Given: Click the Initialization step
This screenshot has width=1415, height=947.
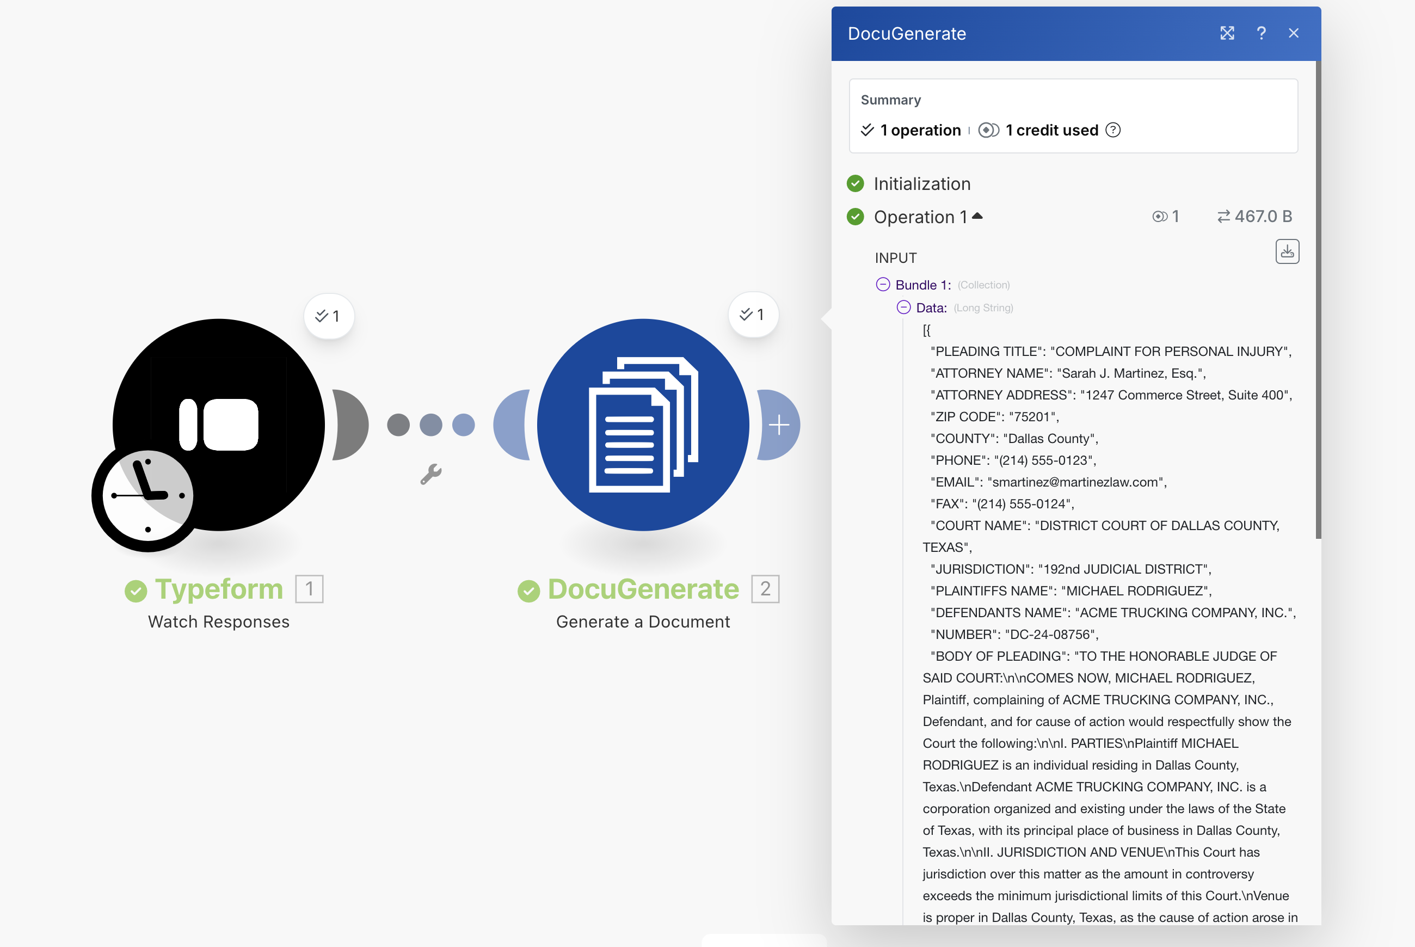Looking at the screenshot, I should (x=922, y=183).
